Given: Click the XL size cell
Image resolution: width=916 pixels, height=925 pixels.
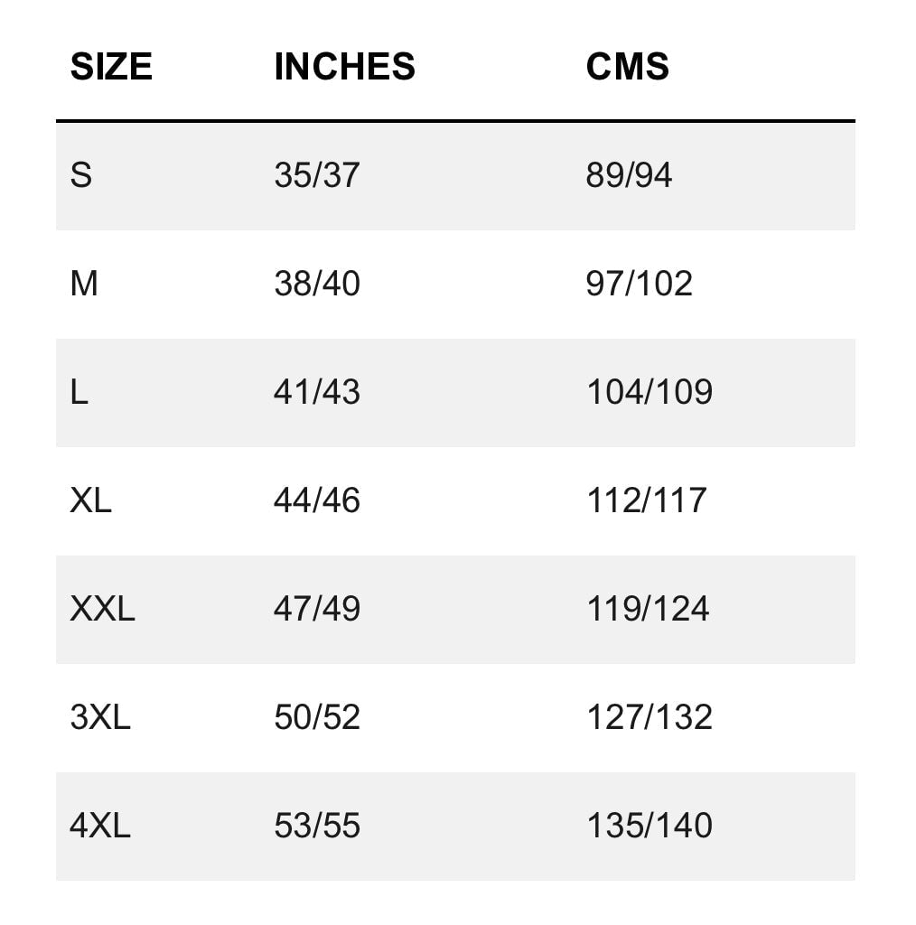Looking at the screenshot, I should tap(90, 500).
